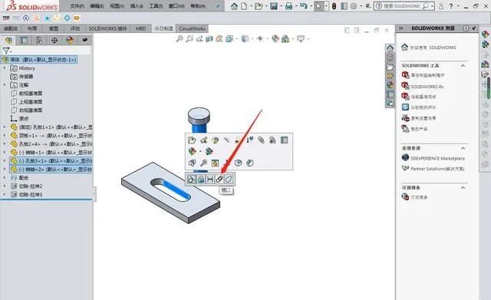Expand the 孔板1<1> component node
The image size is (491, 300).
click(5, 127)
